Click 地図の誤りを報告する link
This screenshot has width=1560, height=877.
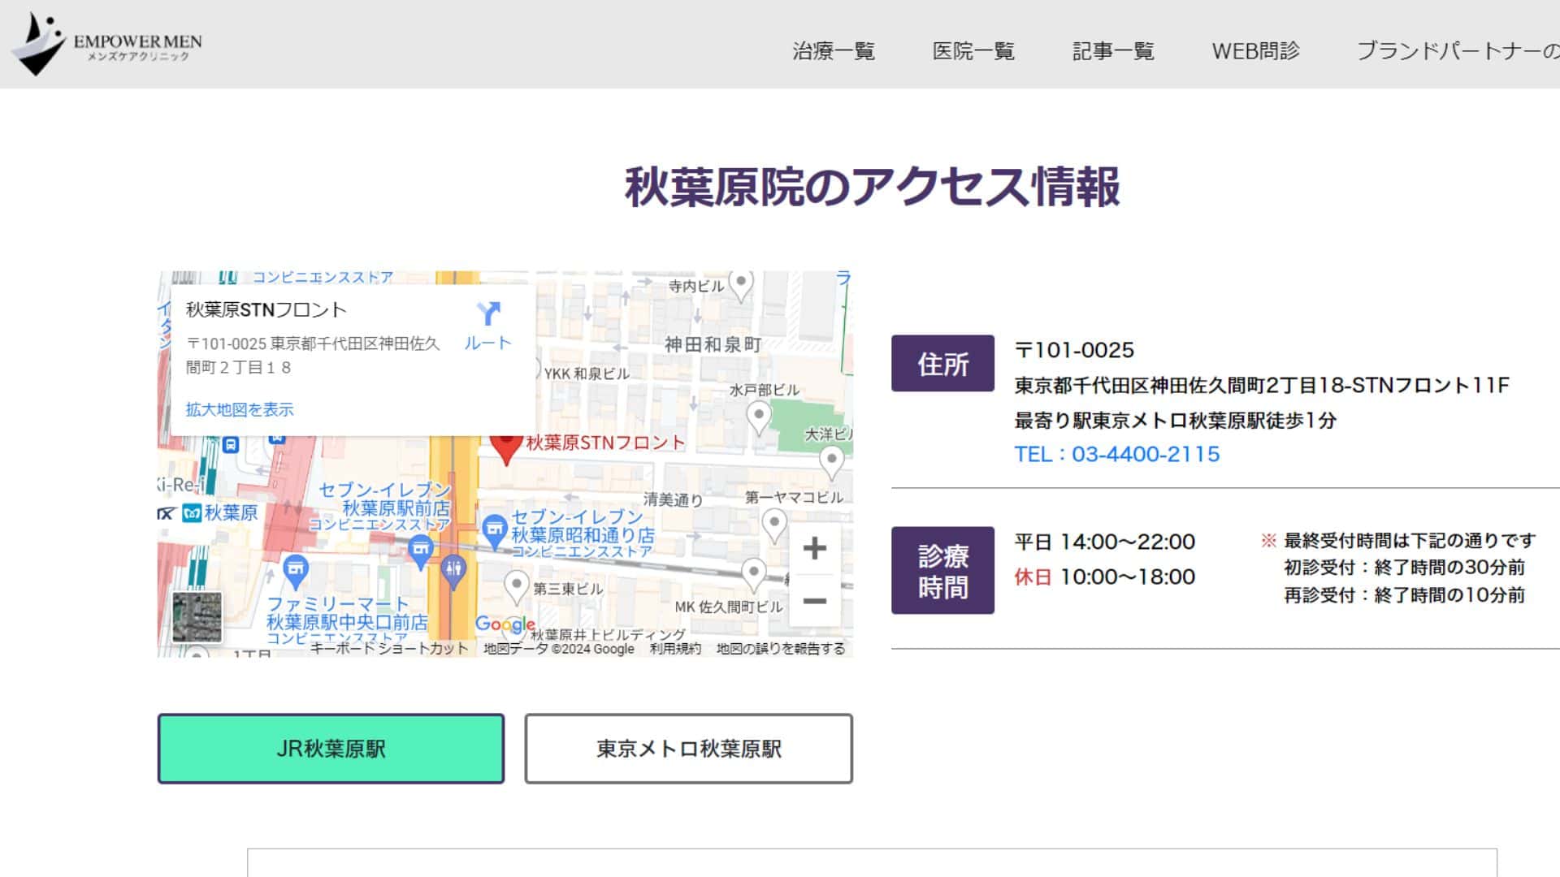(781, 648)
